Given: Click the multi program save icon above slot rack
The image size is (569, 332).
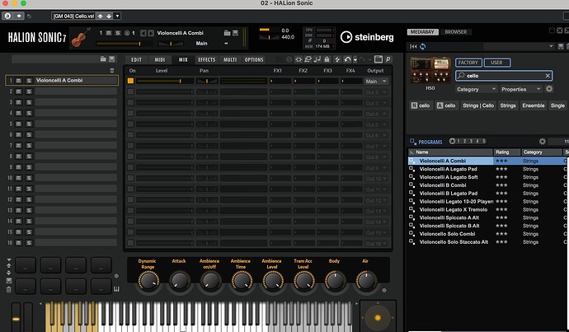Looking at the screenshot, I should (x=112, y=58).
